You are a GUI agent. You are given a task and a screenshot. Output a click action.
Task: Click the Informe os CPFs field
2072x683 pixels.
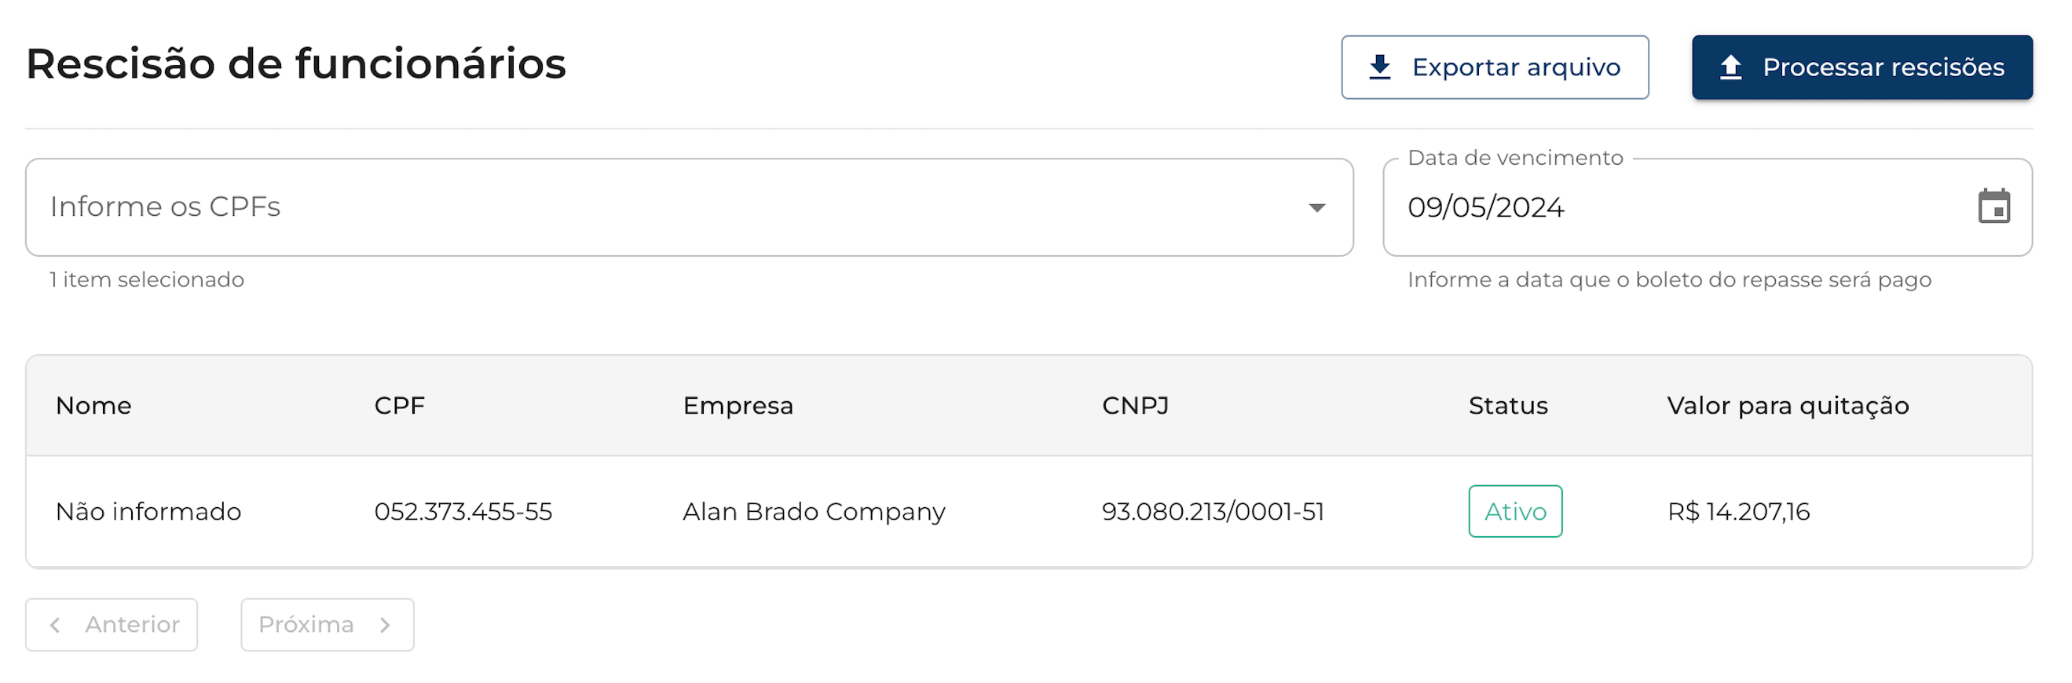(x=643, y=207)
